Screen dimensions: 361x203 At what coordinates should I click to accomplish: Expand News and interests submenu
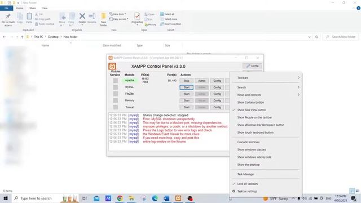266,95
